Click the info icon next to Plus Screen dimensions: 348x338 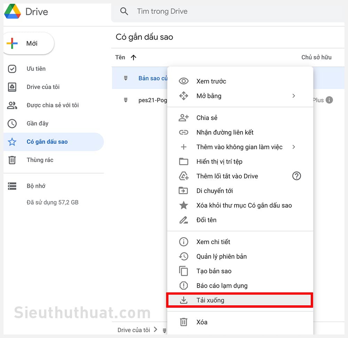329,100
